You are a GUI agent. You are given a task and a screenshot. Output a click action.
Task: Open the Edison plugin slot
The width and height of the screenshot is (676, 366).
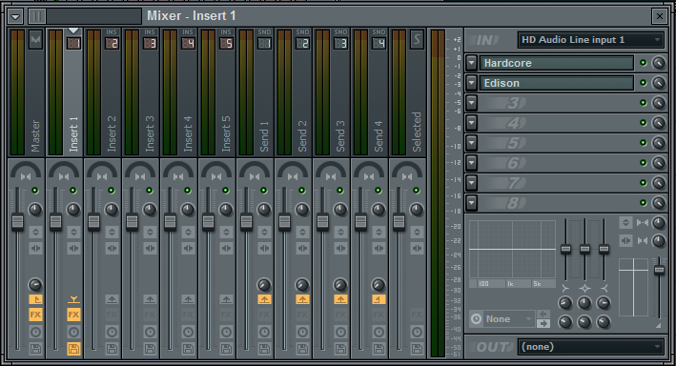tap(557, 83)
